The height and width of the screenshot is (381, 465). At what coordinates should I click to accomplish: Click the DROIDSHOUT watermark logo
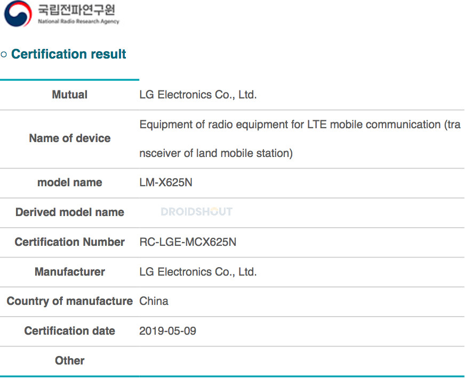[196, 212]
